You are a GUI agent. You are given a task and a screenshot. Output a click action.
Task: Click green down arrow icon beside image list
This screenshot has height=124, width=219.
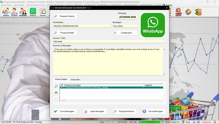(x=56, y=93)
